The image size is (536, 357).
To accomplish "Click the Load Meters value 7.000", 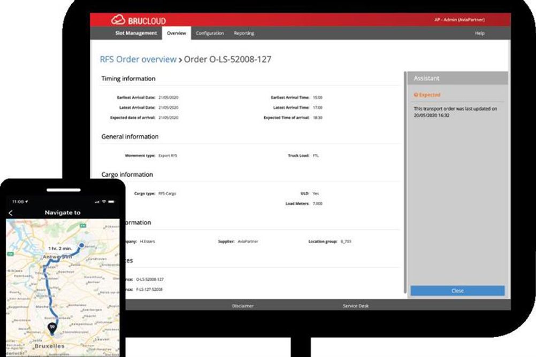I will pyautogui.click(x=318, y=203).
